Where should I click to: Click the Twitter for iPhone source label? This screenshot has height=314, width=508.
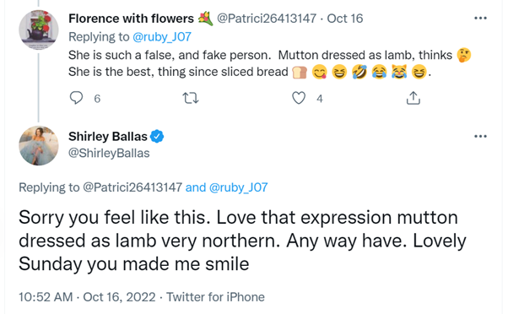(x=215, y=297)
